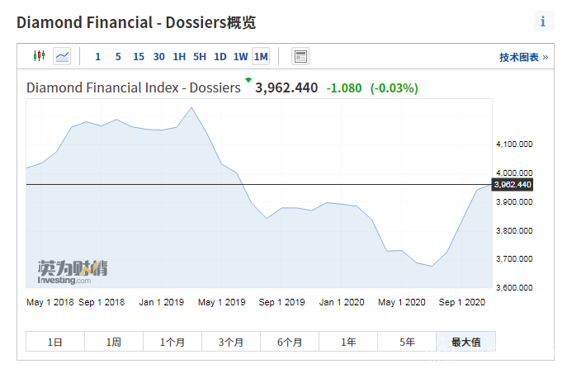Switch to candlestick chart view
This screenshot has height=378, width=567.
[x=38, y=56]
